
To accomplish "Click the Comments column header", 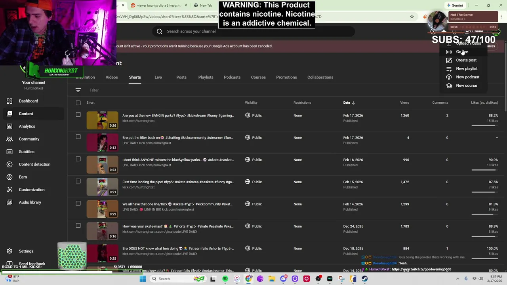I will [440, 103].
